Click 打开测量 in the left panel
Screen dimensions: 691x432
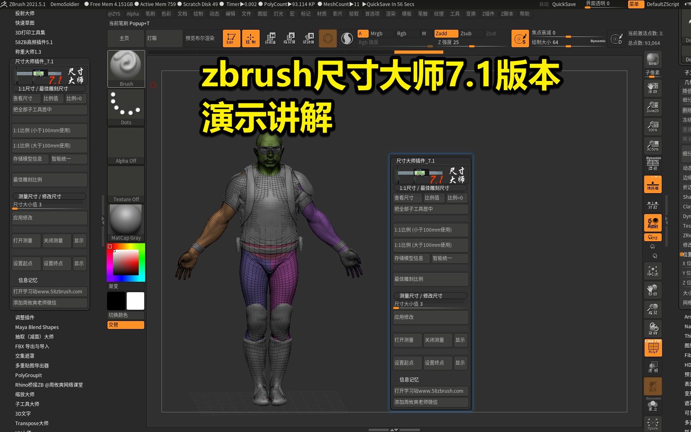point(26,240)
